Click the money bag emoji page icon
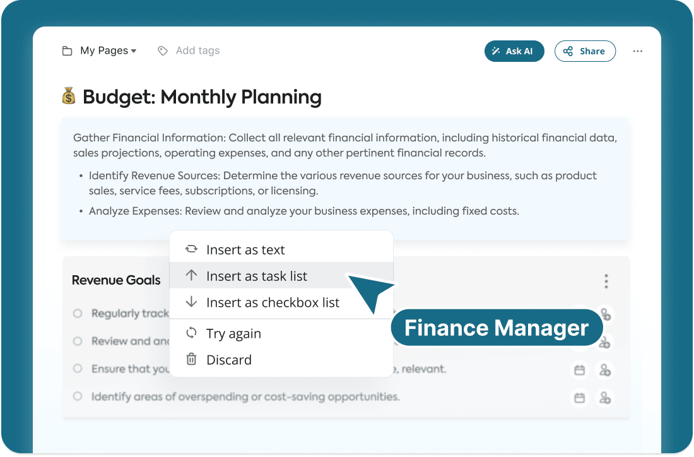Screen dimensions: 694x457 [x=69, y=96]
